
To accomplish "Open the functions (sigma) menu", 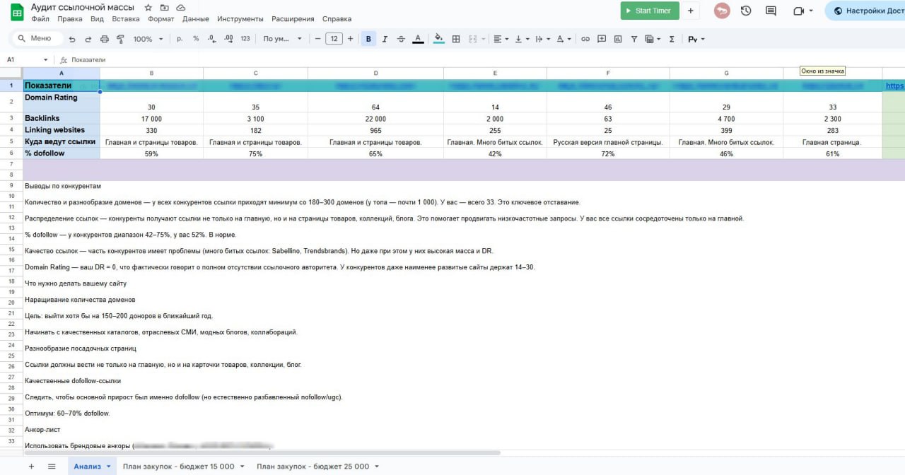I will (x=671, y=39).
